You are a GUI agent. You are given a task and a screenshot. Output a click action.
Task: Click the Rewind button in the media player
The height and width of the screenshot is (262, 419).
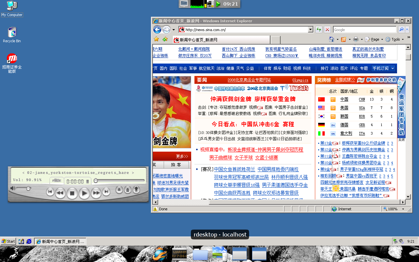[x=60, y=193]
